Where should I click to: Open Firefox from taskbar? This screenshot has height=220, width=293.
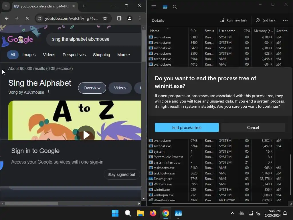point(153,213)
